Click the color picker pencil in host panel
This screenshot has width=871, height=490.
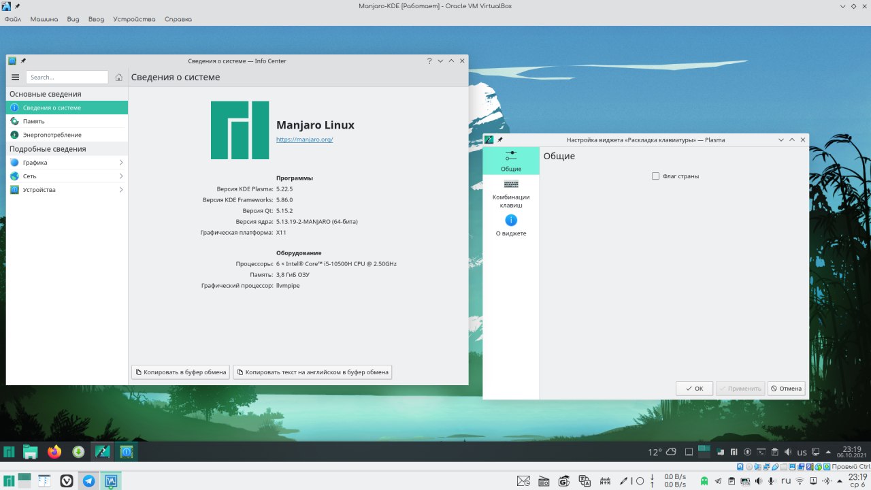[623, 481]
